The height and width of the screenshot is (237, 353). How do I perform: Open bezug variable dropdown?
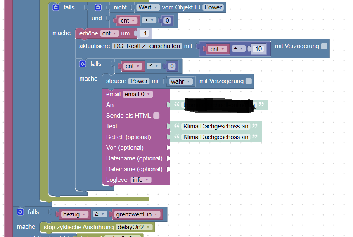[74, 214]
